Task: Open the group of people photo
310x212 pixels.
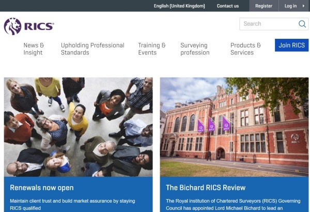Action: pyautogui.click(x=79, y=127)
